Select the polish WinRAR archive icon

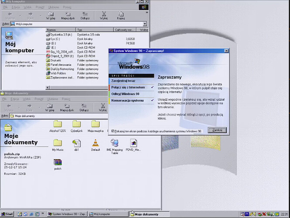coord(58,162)
